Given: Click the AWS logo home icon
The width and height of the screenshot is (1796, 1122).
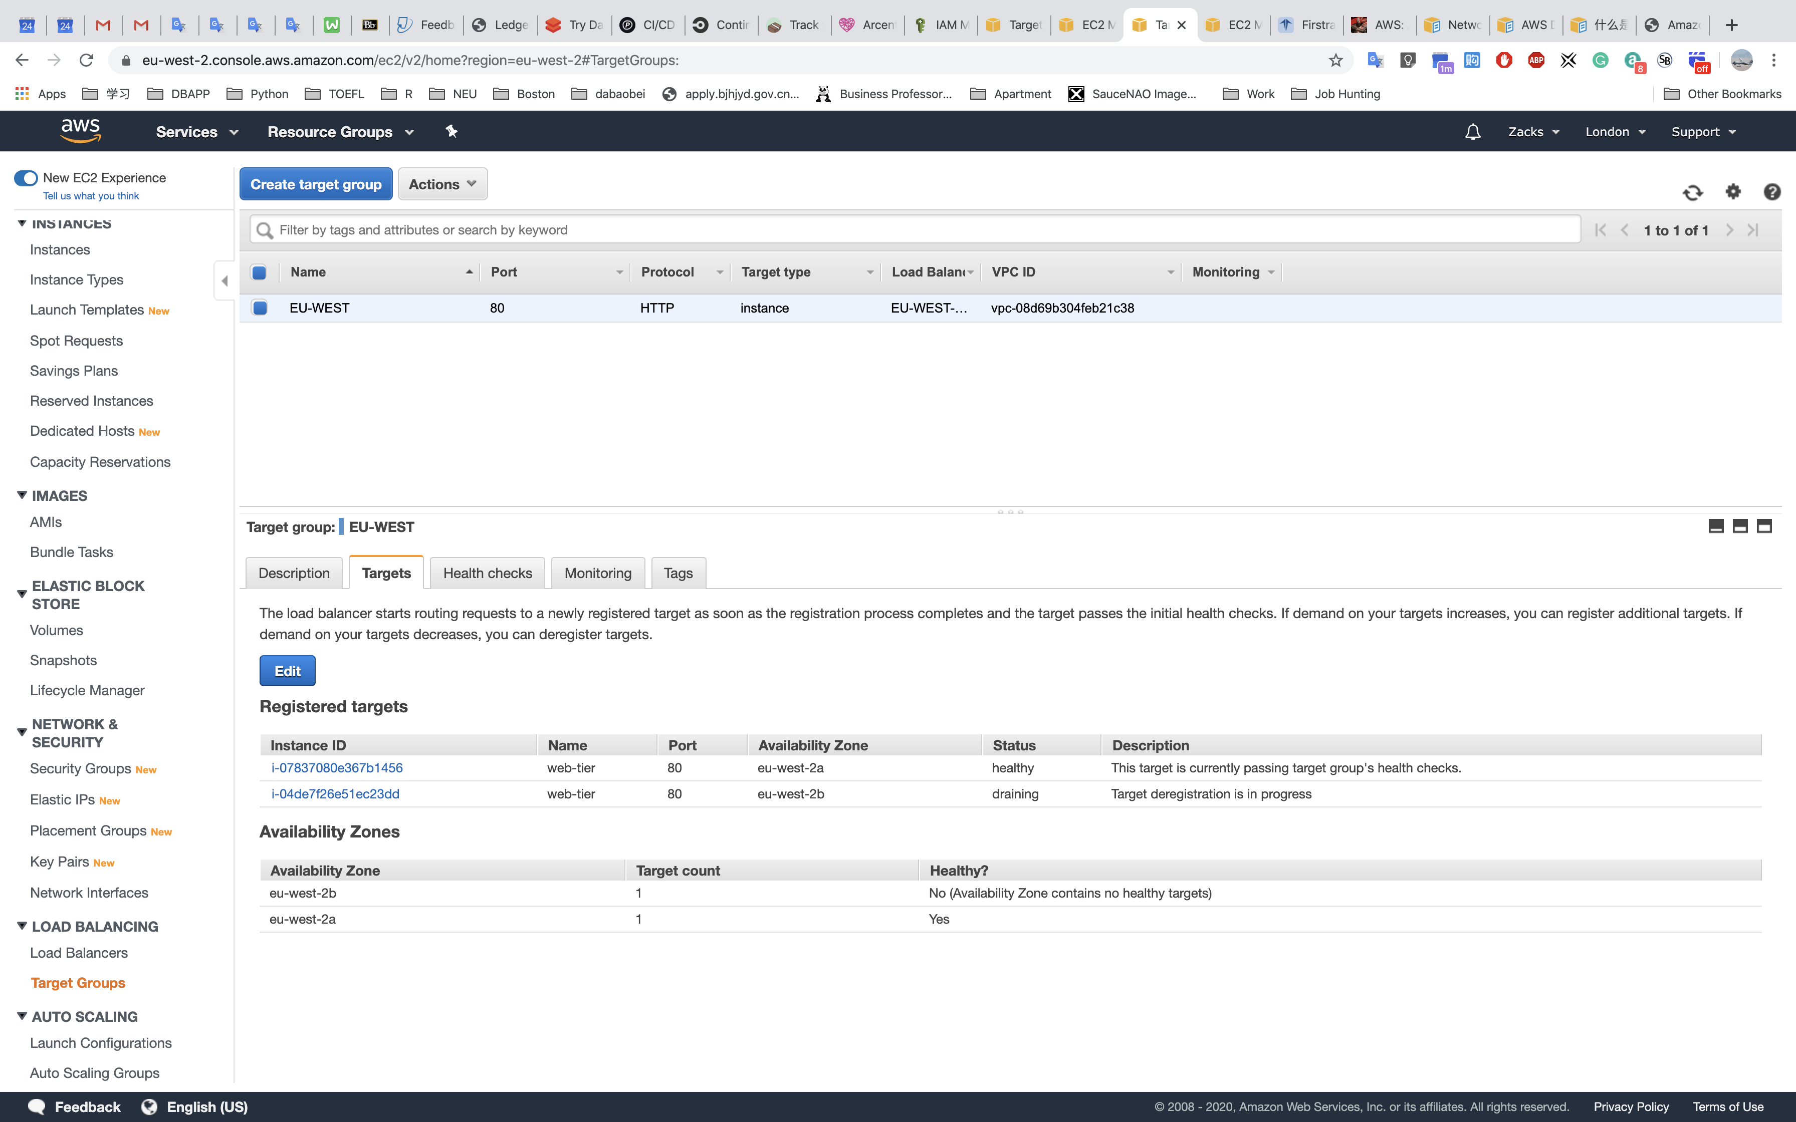Looking at the screenshot, I should 81,131.
